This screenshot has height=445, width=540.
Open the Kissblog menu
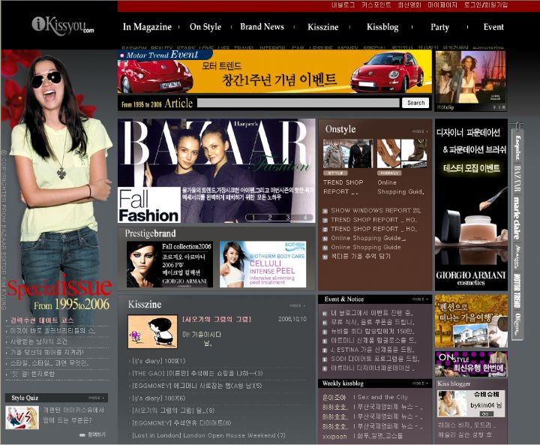(x=382, y=27)
